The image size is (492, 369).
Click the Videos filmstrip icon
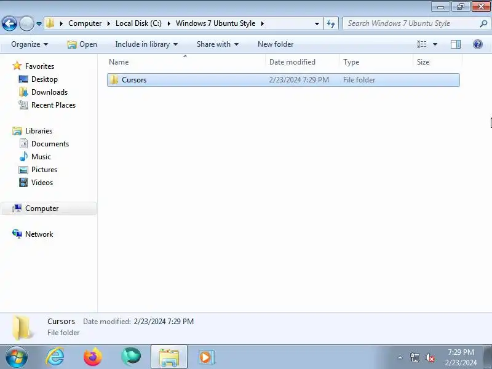[23, 182]
